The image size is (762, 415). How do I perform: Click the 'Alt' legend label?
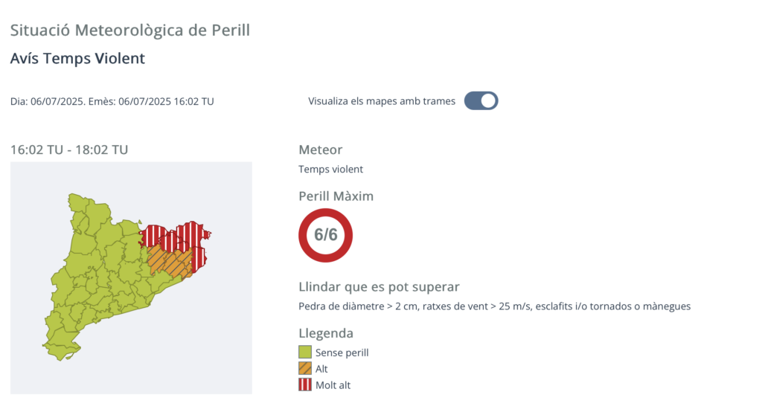pos(321,369)
